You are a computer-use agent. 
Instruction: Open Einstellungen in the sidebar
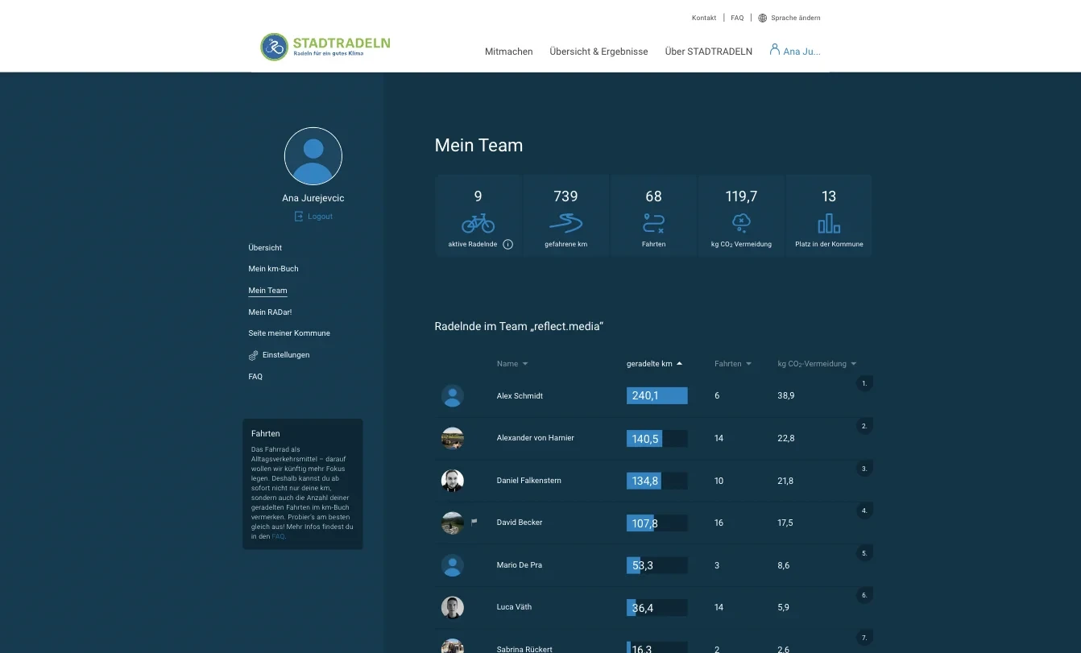(285, 355)
